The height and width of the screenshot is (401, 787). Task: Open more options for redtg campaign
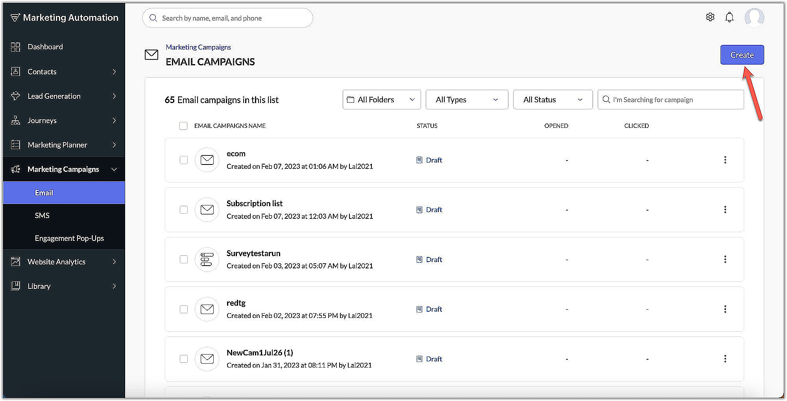click(x=725, y=309)
